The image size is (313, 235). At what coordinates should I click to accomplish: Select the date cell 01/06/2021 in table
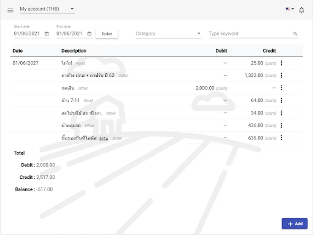[x=25, y=63]
